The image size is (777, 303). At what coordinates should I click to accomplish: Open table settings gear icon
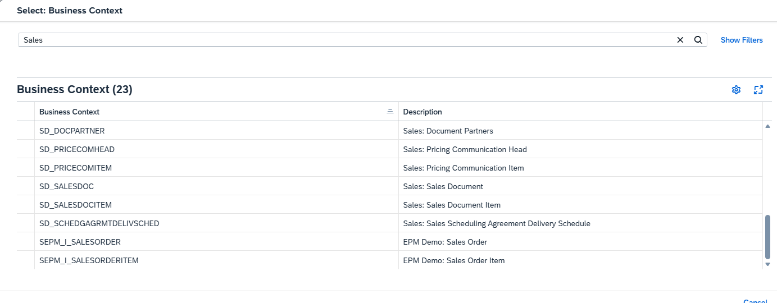tap(736, 90)
